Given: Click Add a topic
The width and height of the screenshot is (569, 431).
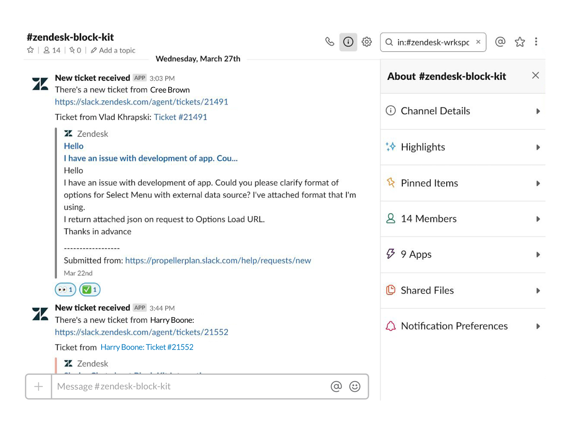Looking at the screenshot, I should (x=113, y=50).
